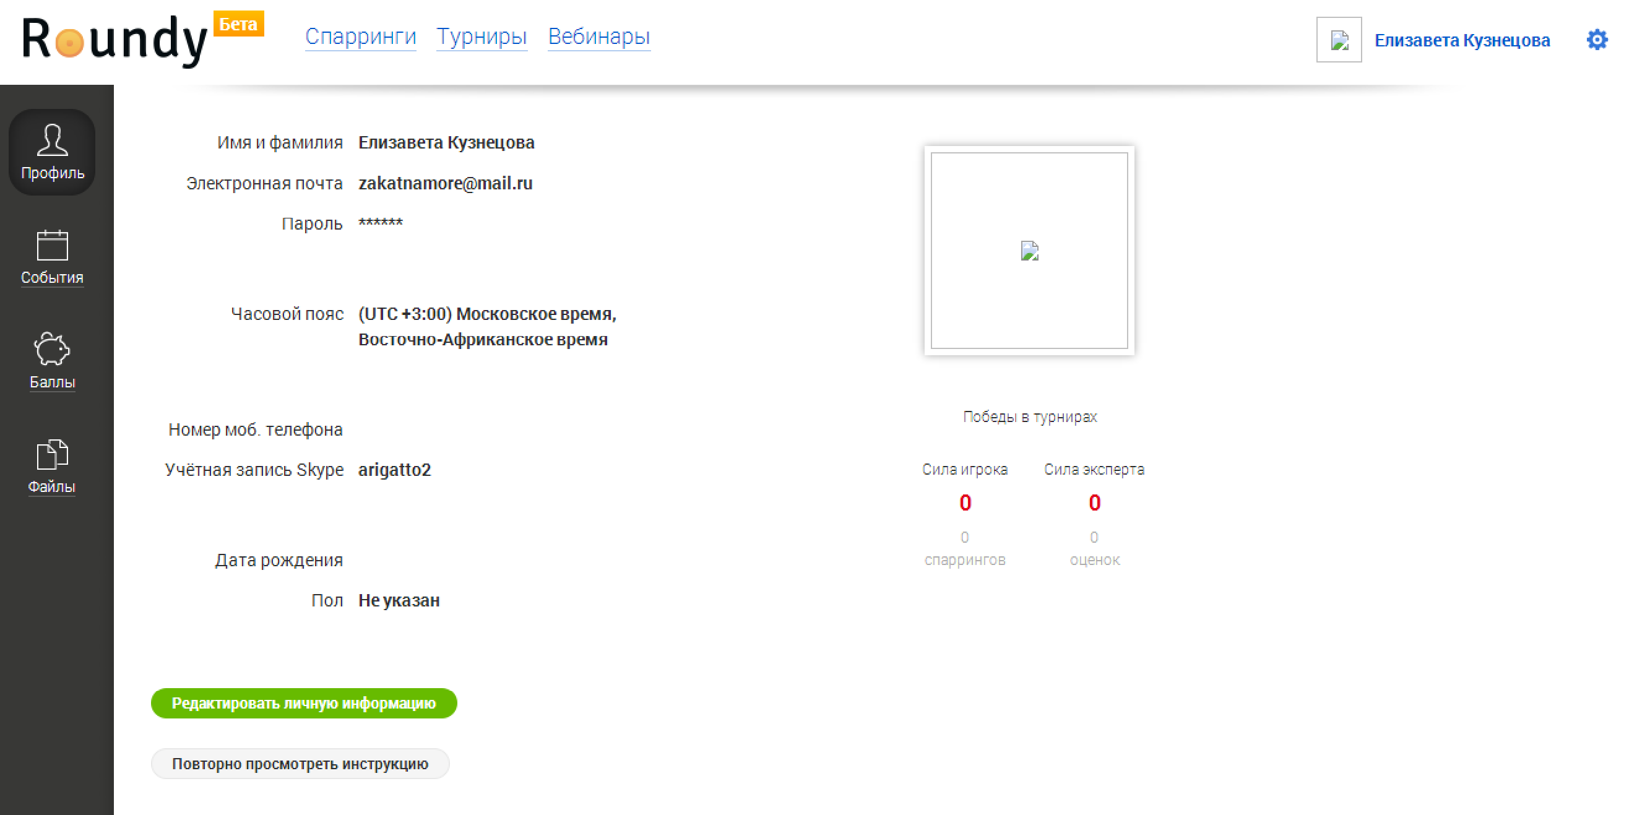Open the Баллы piggy bank icon

click(x=52, y=349)
